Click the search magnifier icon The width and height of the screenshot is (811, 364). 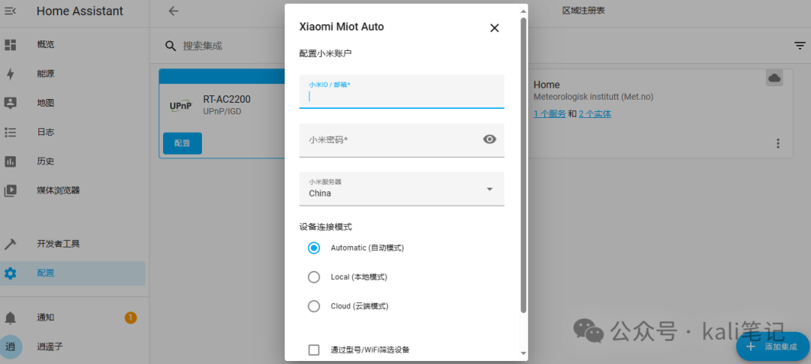tap(170, 46)
